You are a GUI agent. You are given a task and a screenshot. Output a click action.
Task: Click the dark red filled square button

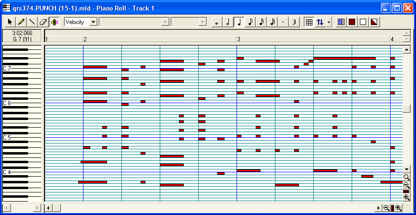pyautogui.click(x=352, y=22)
